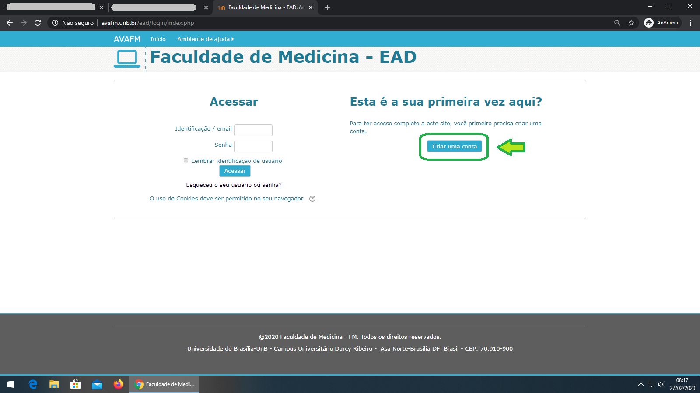Open a new browser tab
Image resolution: width=700 pixels, height=393 pixels.
[x=327, y=7]
